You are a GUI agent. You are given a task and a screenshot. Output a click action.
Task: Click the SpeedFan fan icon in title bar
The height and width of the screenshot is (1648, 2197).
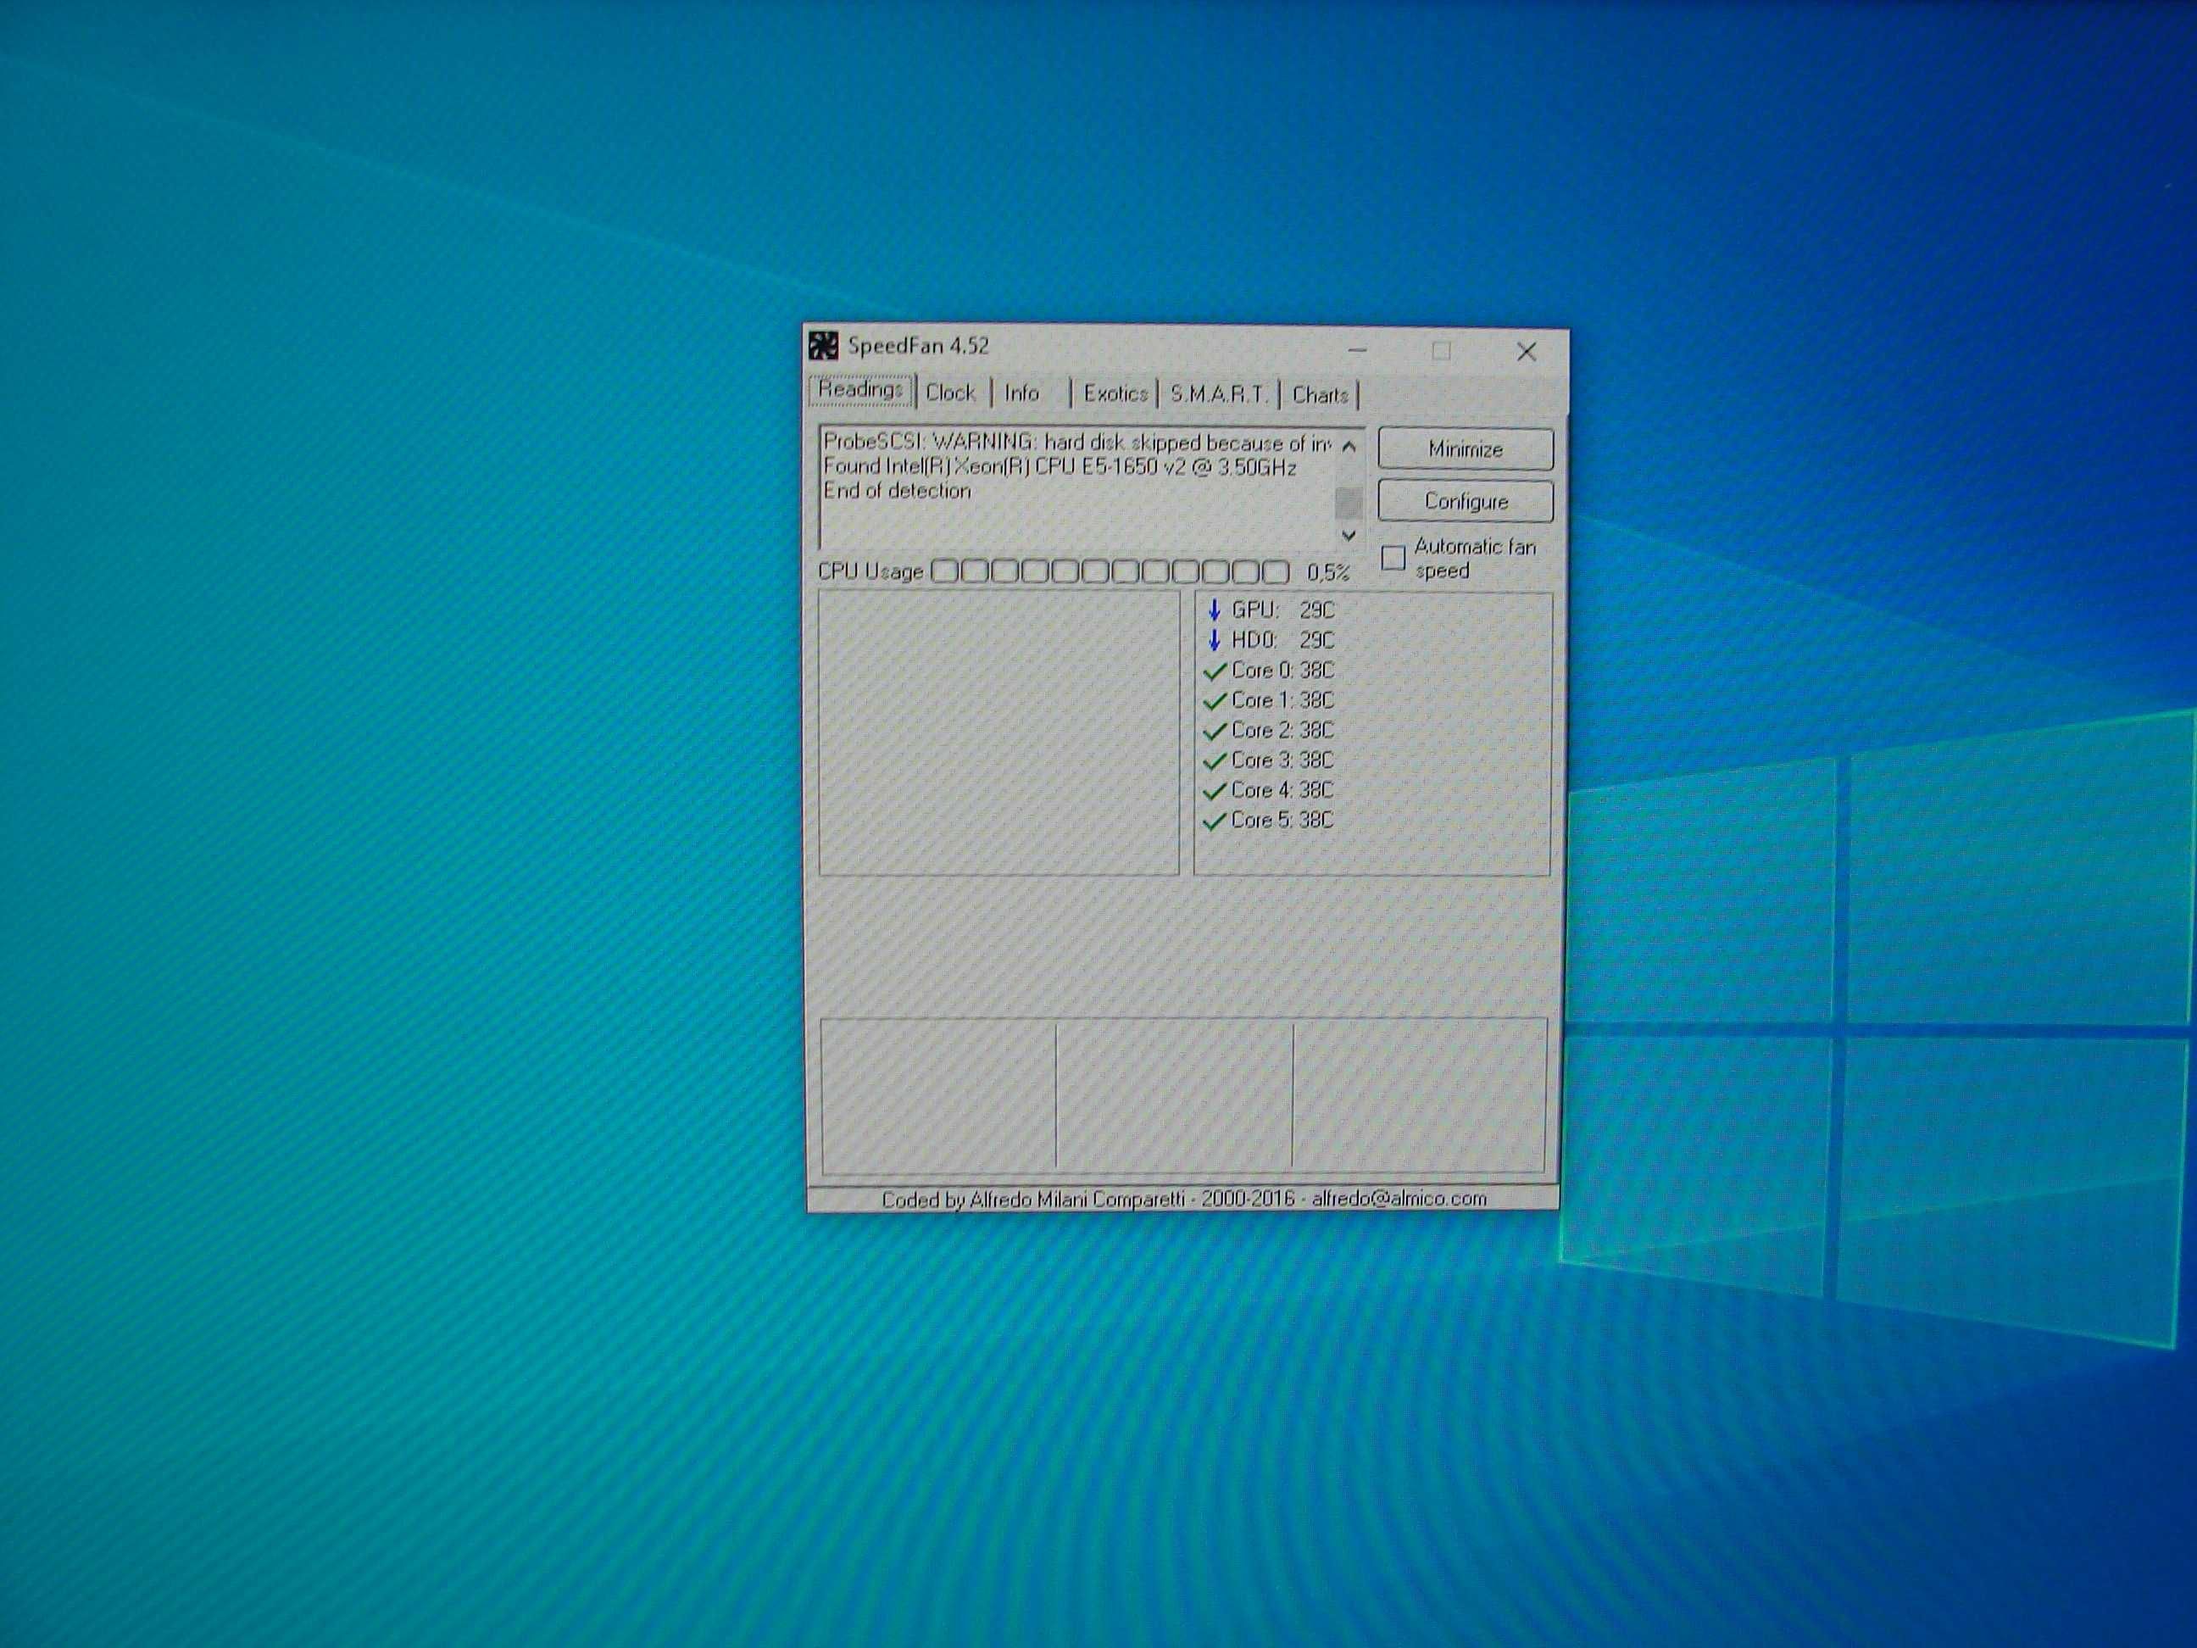pos(822,346)
